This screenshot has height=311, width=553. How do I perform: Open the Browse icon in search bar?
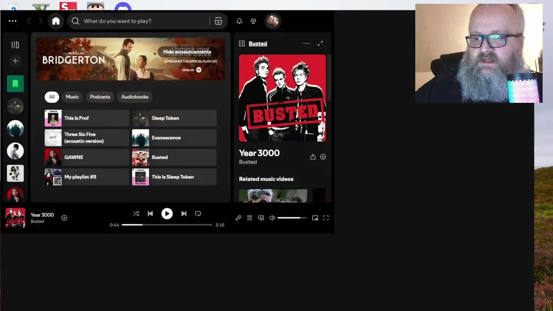coord(218,21)
